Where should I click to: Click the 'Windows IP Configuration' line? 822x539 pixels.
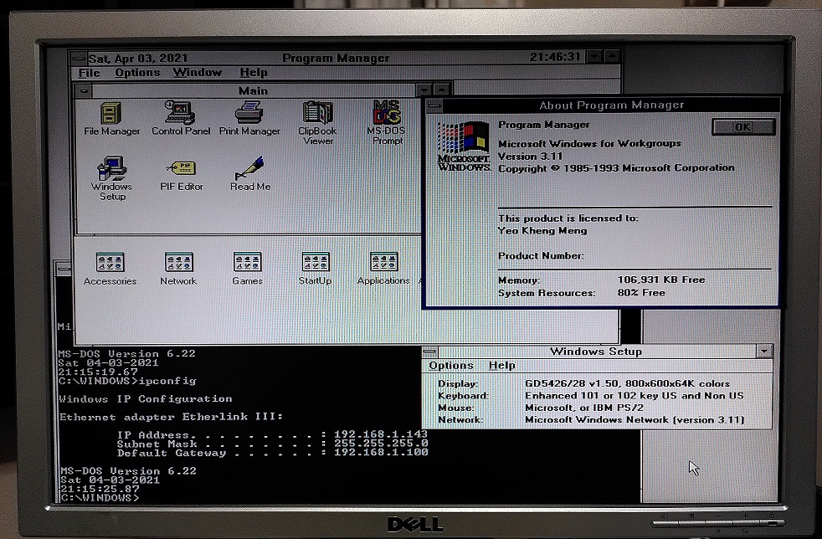click(145, 399)
